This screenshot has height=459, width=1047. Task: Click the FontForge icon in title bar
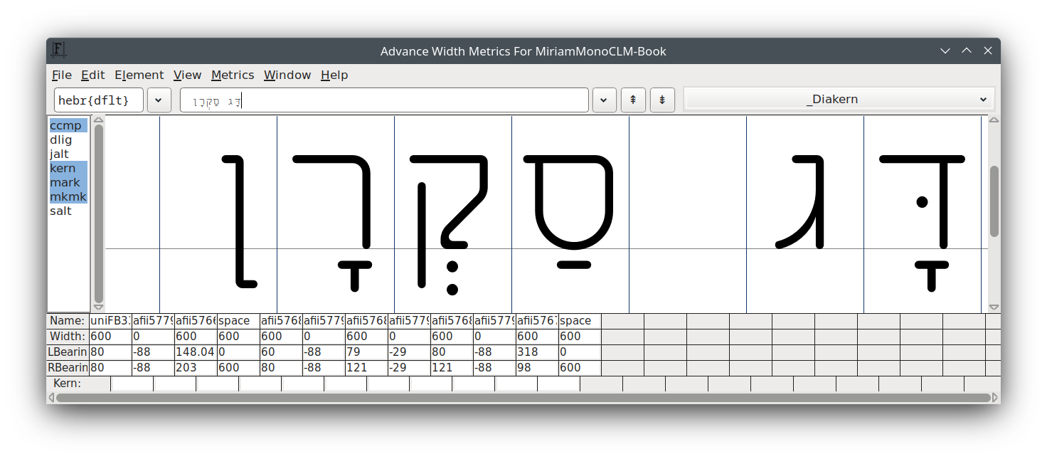tap(59, 51)
